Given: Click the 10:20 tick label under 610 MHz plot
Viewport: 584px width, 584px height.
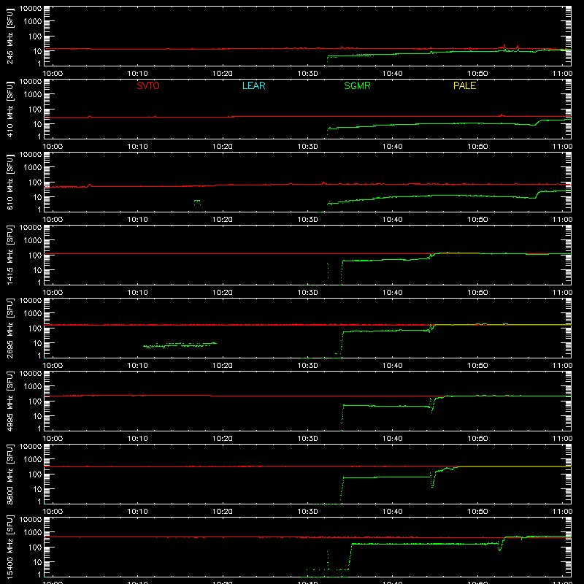Looking at the screenshot, I should [x=223, y=220].
